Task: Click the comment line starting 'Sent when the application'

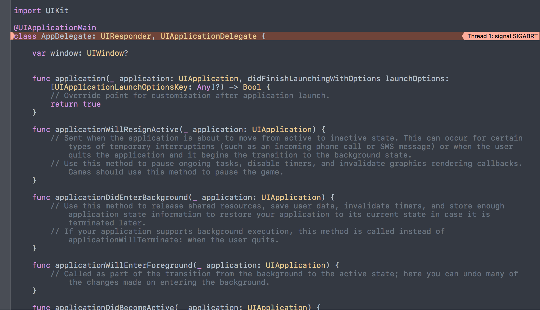Action: pyautogui.click(x=286, y=138)
